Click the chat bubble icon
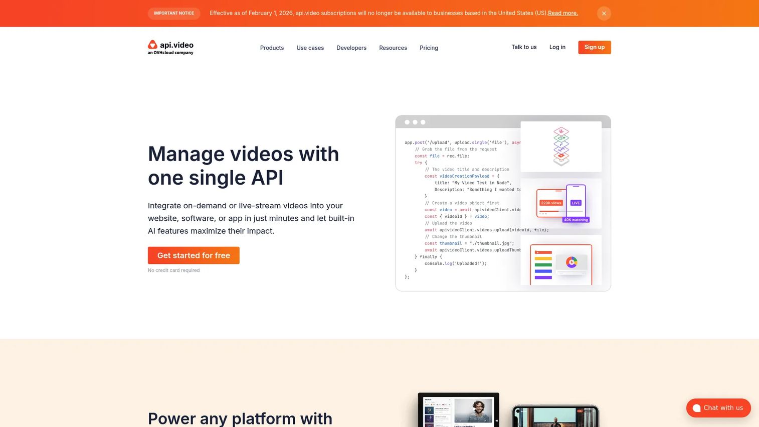The height and width of the screenshot is (427, 759). tap(696, 408)
